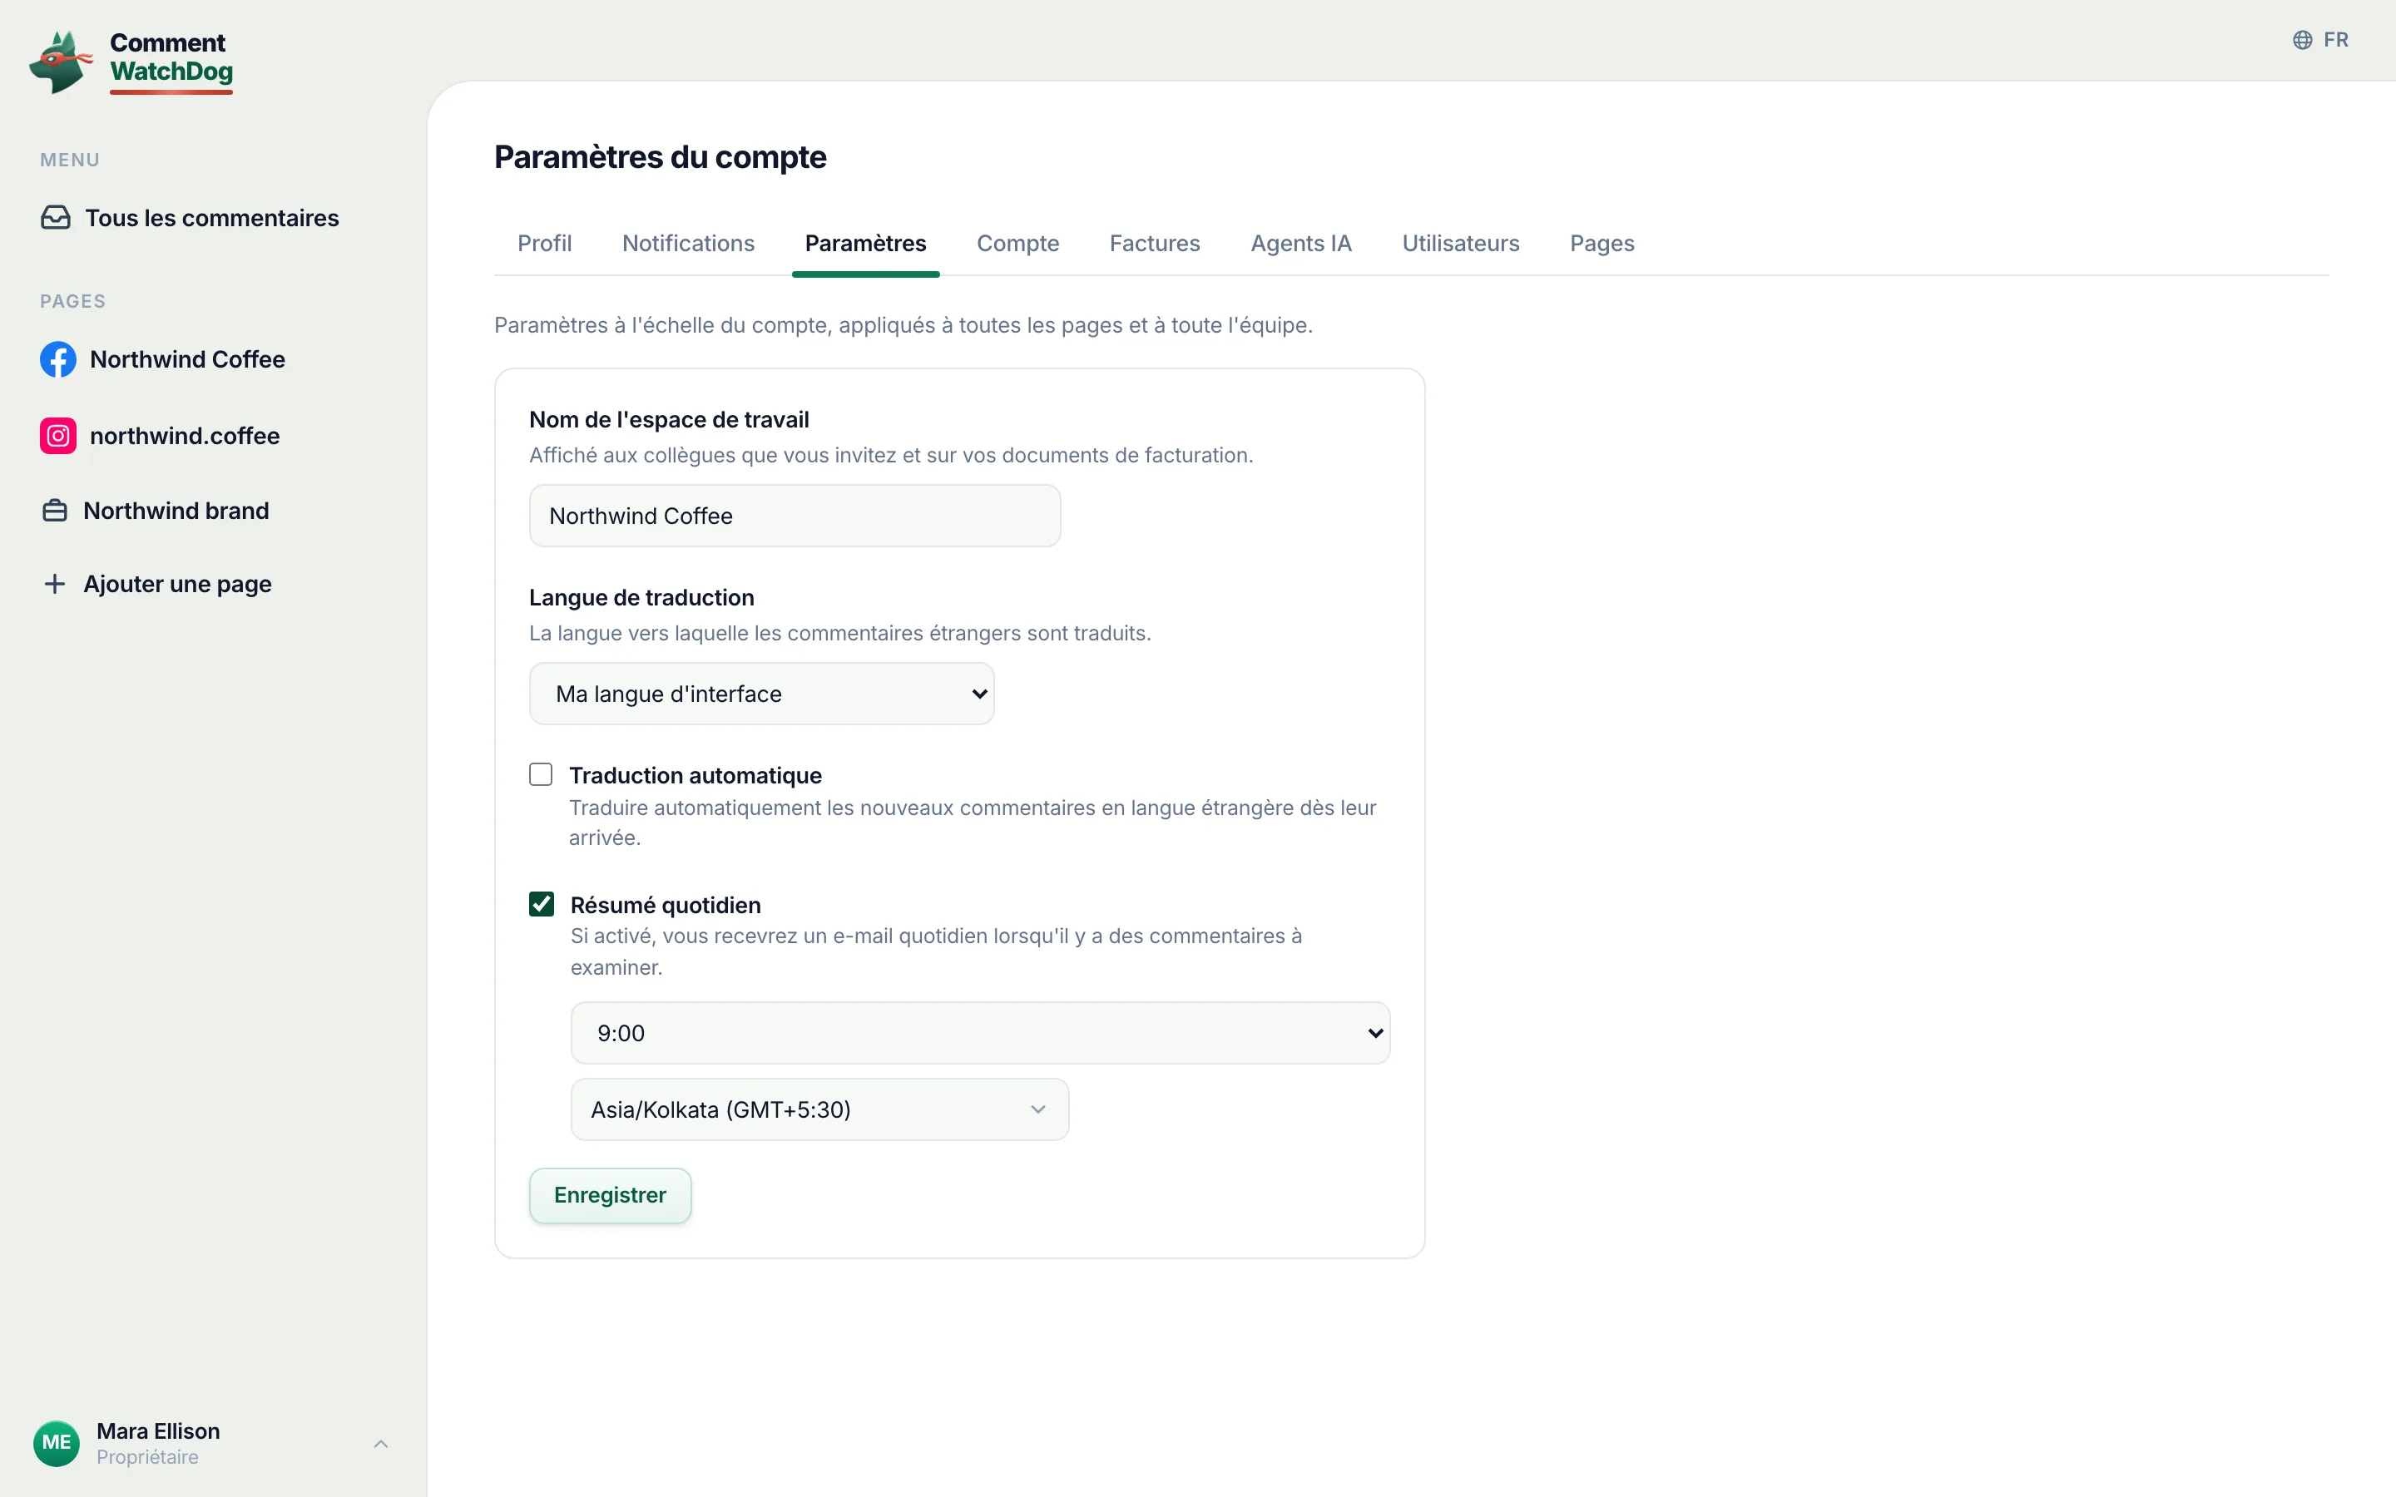Screen dimensions: 2396x1497
Task: Click the Traduction automatique label
Action: tap(695, 775)
